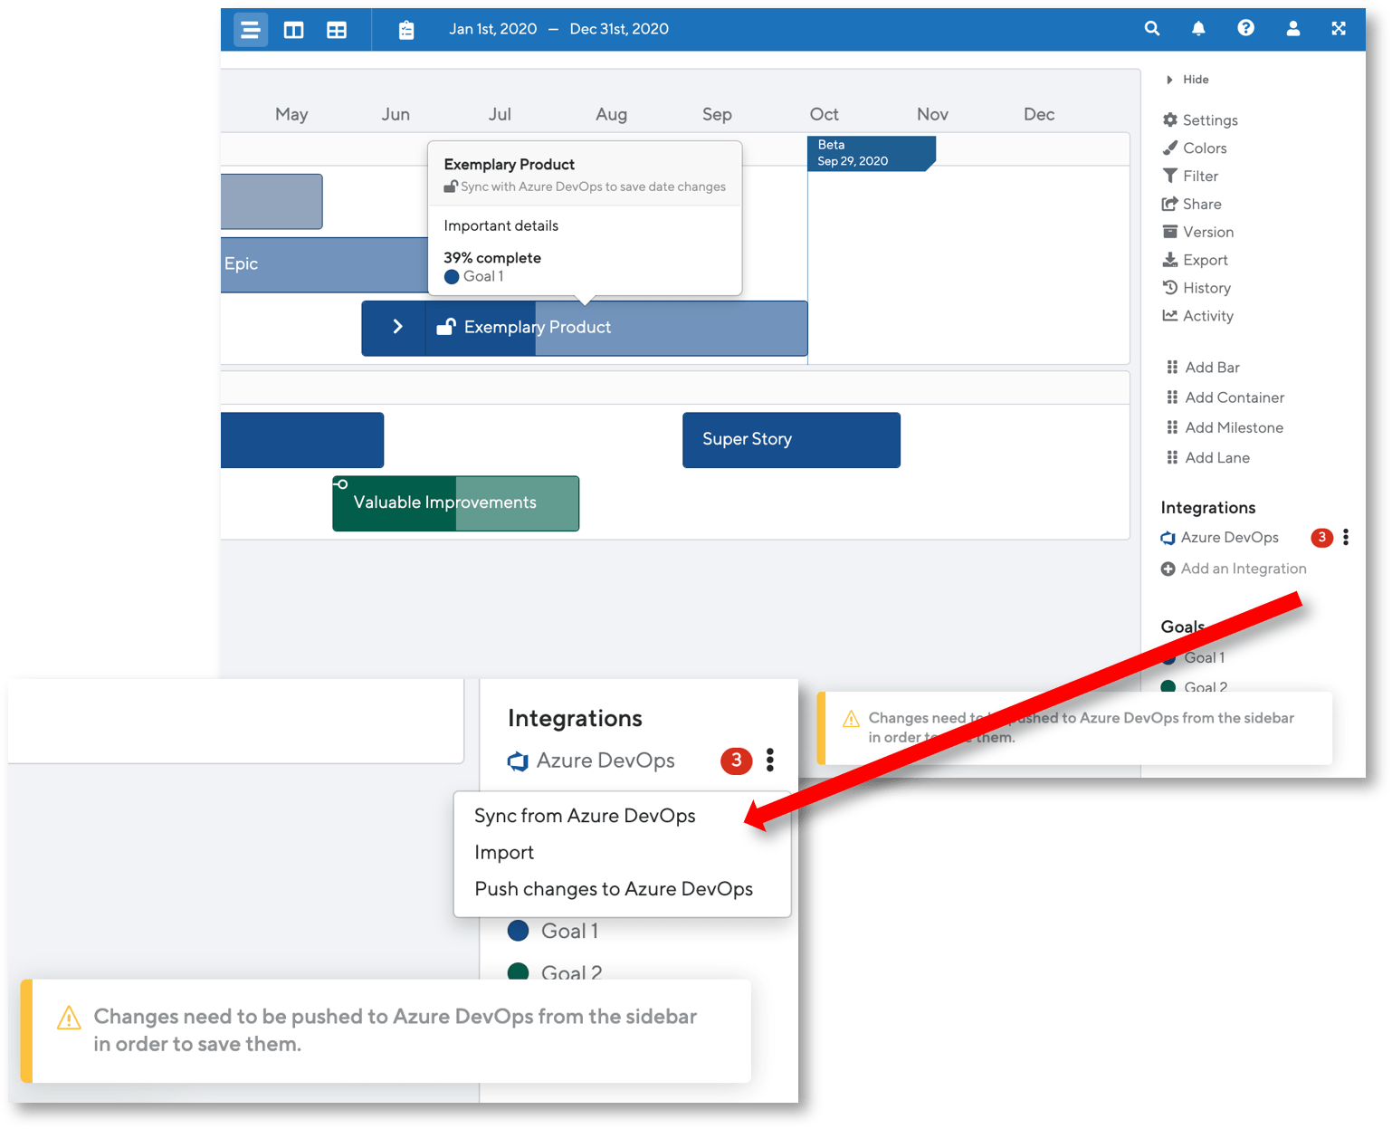The height and width of the screenshot is (1129, 1392).
Task: Click the Oct month header
Action: click(x=824, y=114)
